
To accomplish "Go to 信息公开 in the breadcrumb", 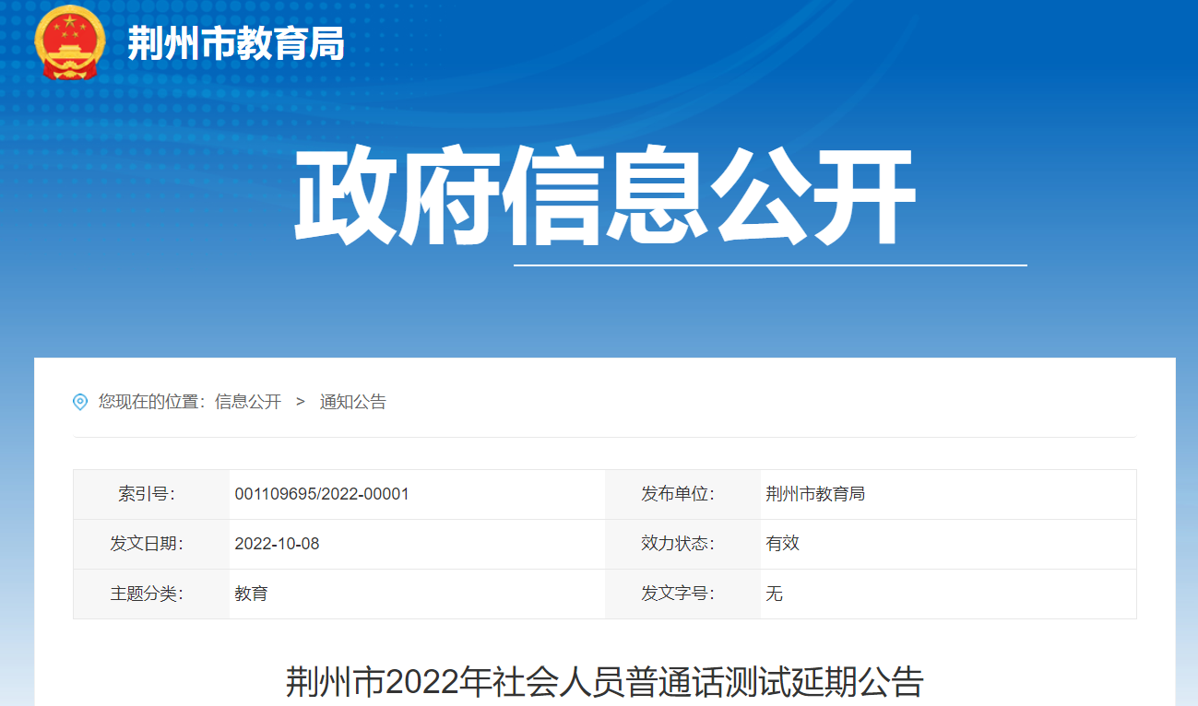I will click(x=248, y=402).
